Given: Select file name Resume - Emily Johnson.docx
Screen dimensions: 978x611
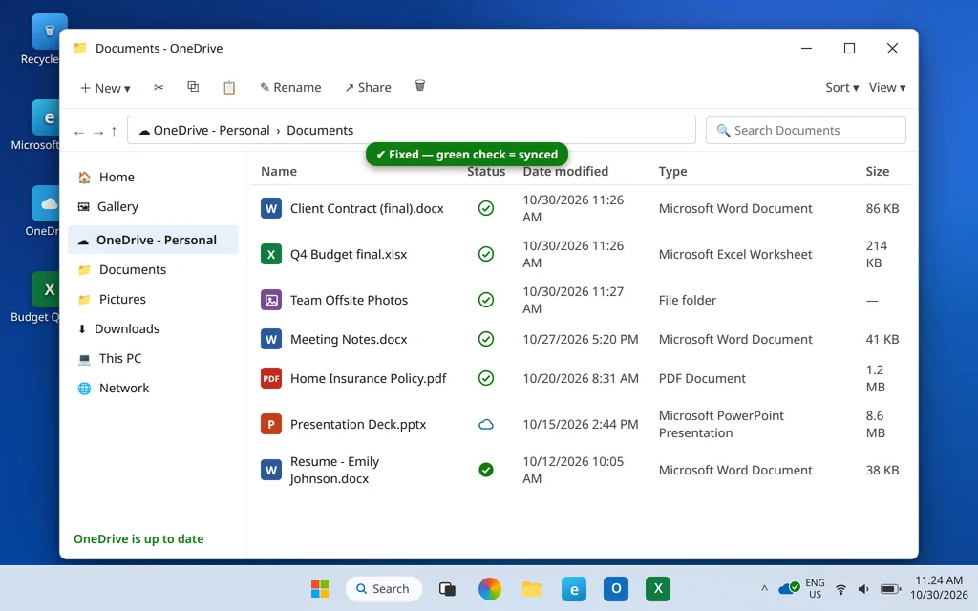Looking at the screenshot, I should pyautogui.click(x=335, y=470).
